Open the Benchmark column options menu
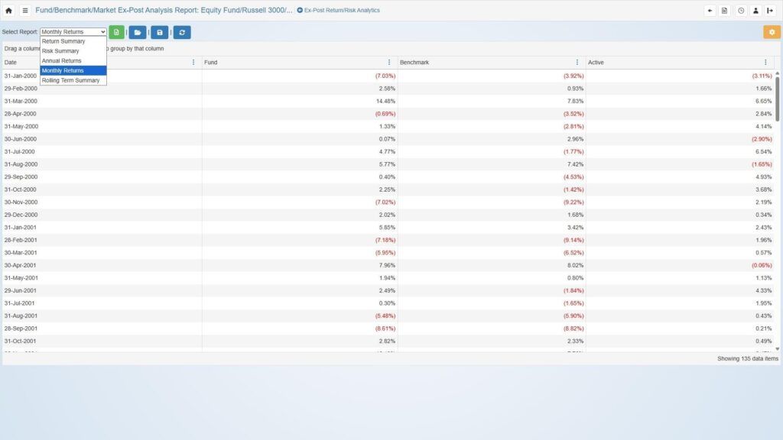Screen dimensions: 783x440 pos(577,63)
